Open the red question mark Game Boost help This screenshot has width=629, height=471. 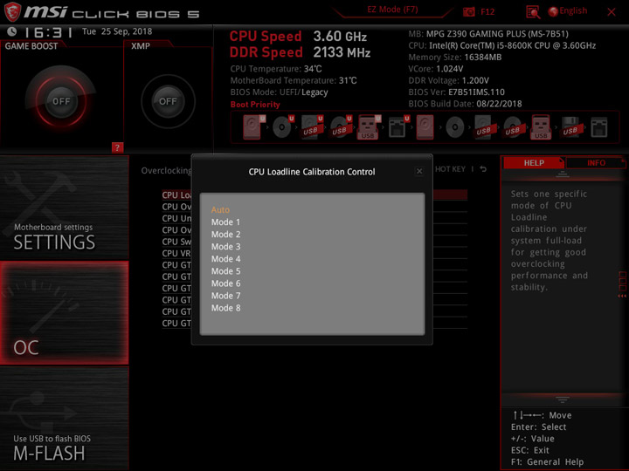(117, 147)
